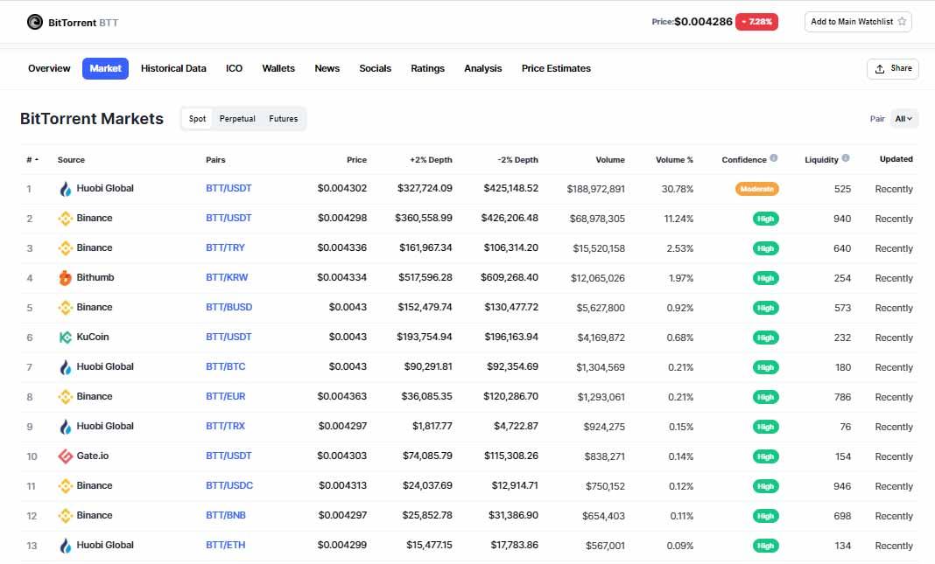Click the Binance logo in row 8
Screen dimensions: 935x564
66,397
